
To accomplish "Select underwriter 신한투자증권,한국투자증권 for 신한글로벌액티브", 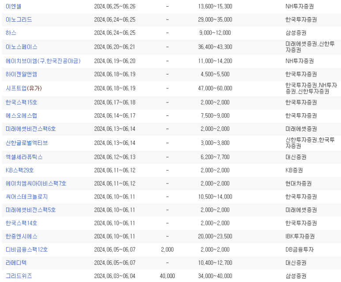I will click(310, 143).
